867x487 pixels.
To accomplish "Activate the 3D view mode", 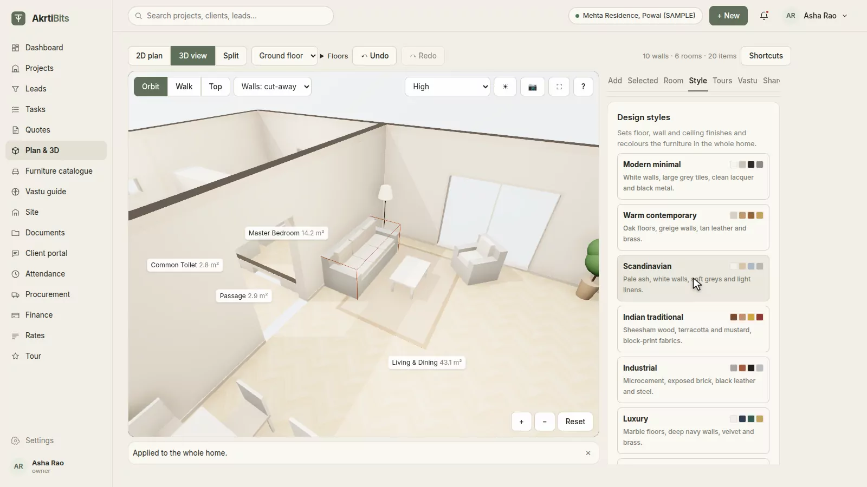I will point(193,56).
